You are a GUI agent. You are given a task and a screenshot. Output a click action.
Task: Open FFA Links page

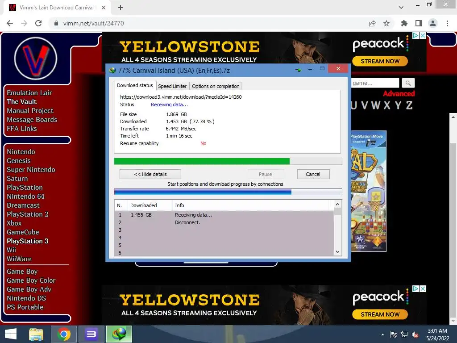coord(22,129)
